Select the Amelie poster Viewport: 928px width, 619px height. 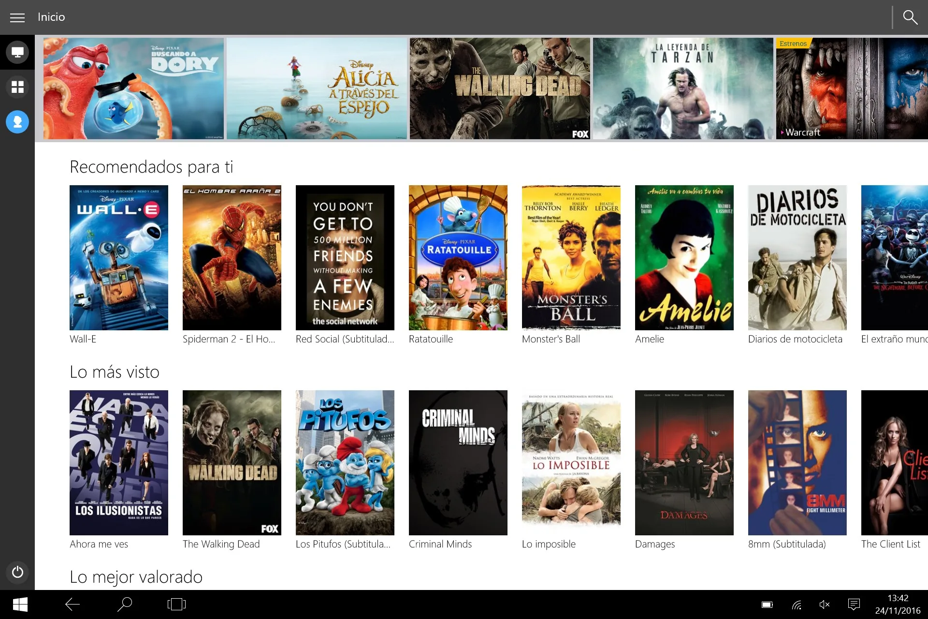(684, 258)
